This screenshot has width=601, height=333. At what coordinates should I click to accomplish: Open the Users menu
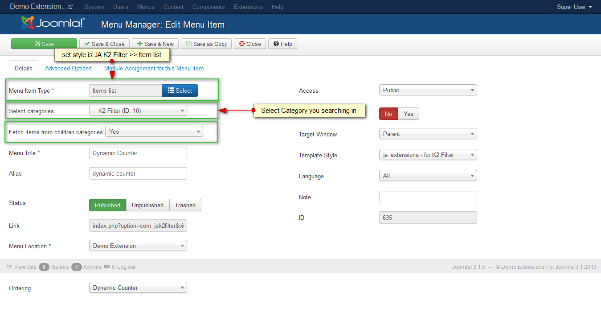tap(121, 7)
